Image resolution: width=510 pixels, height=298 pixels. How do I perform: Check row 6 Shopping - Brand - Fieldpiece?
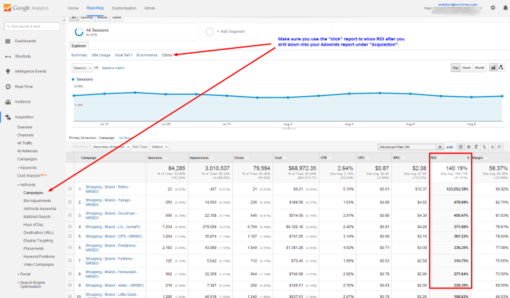(70, 247)
